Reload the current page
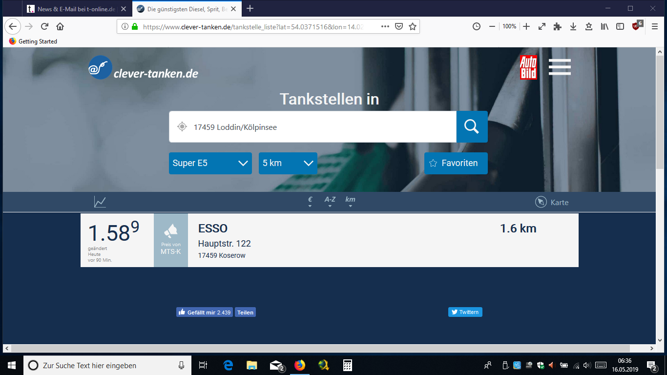Image resolution: width=667 pixels, height=375 pixels. tap(44, 26)
